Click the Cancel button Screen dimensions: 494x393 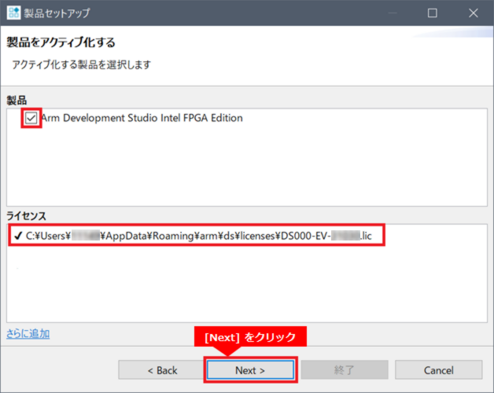(x=439, y=370)
